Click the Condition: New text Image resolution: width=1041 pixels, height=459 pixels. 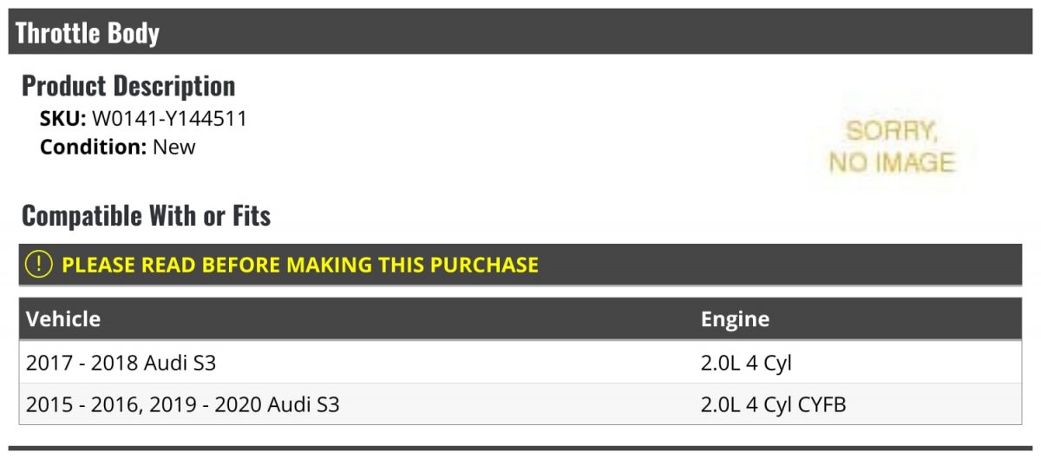coord(118,148)
